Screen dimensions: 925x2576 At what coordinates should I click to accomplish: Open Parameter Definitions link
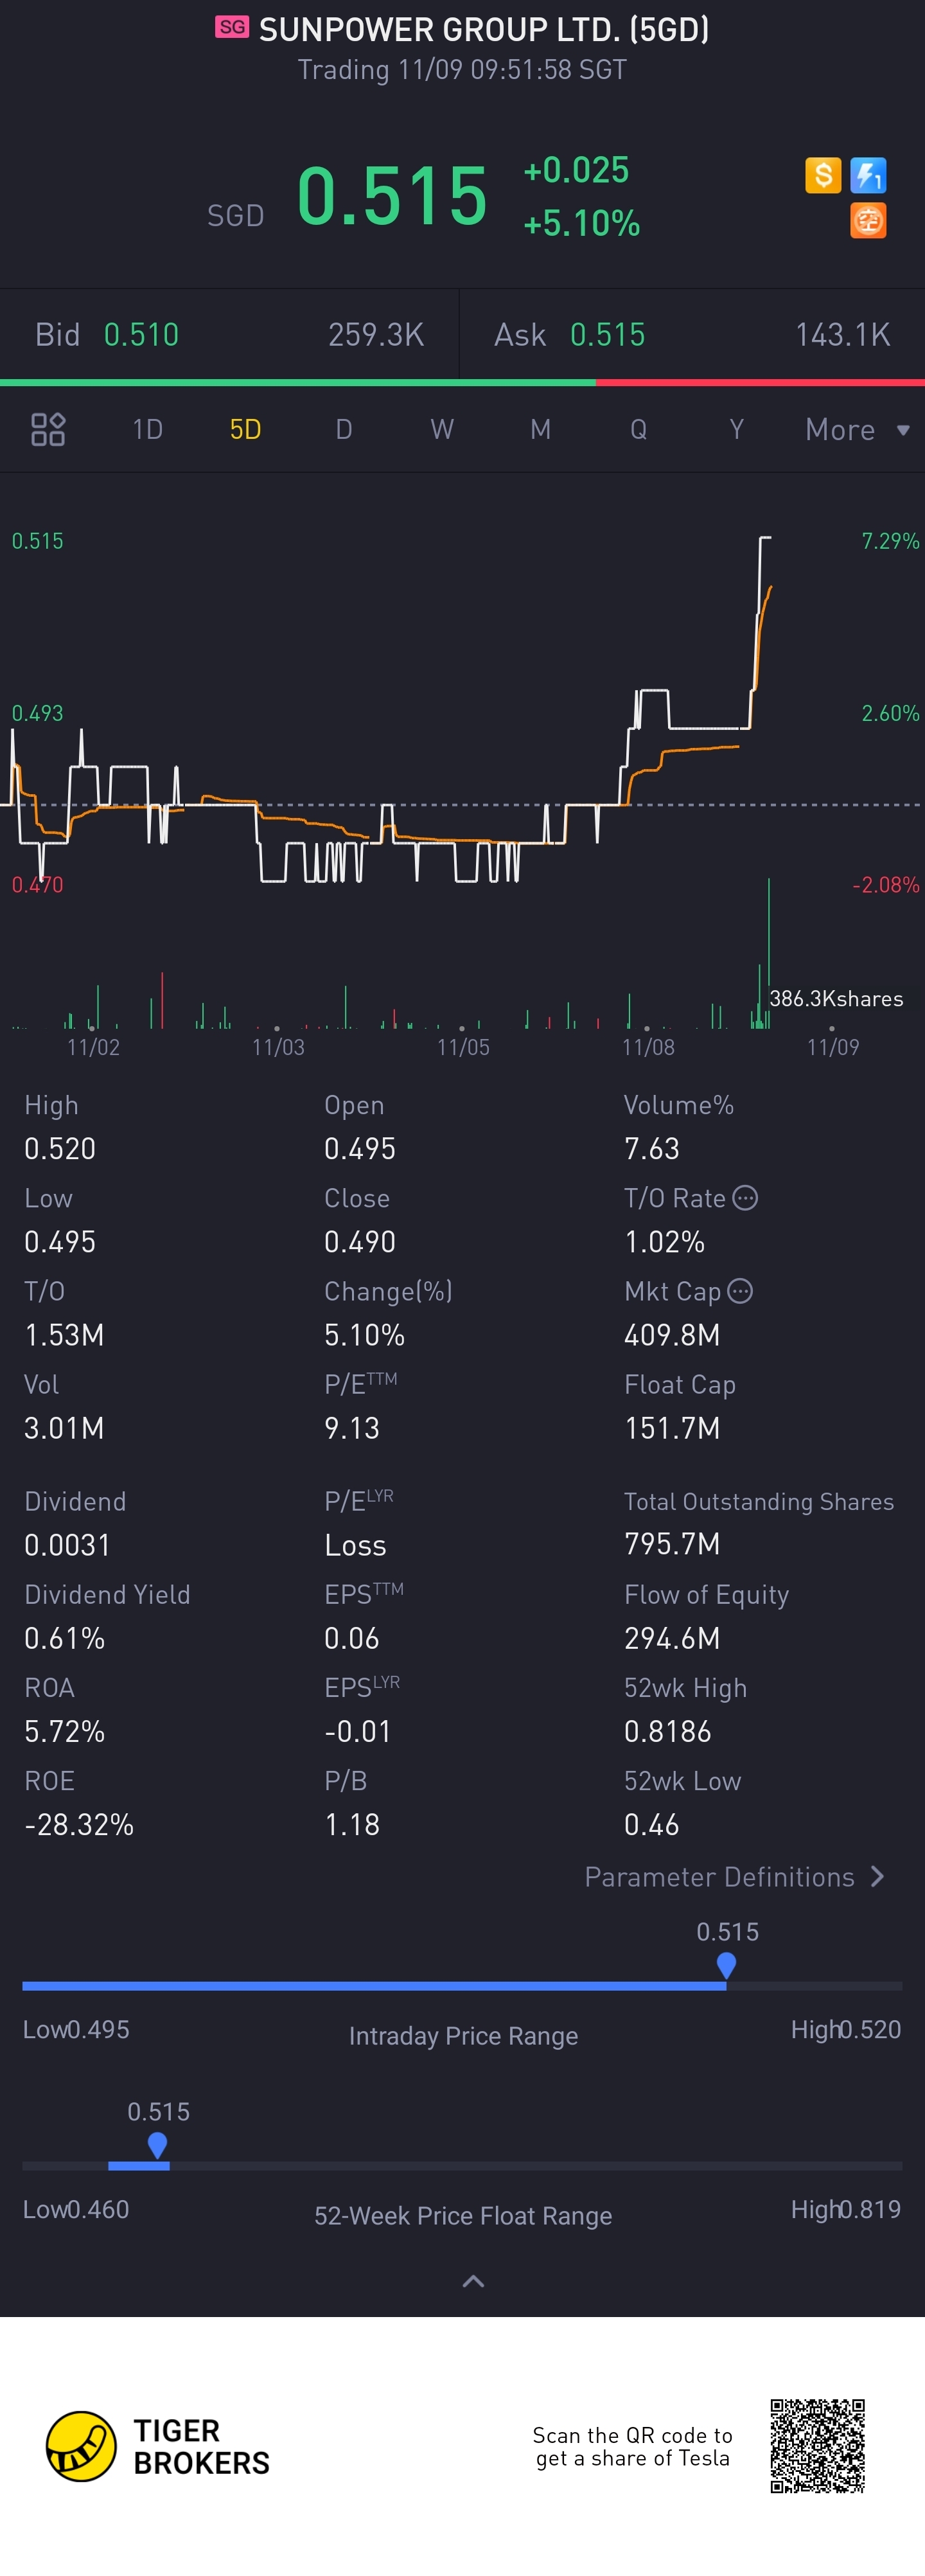click(x=735, y=1876)
